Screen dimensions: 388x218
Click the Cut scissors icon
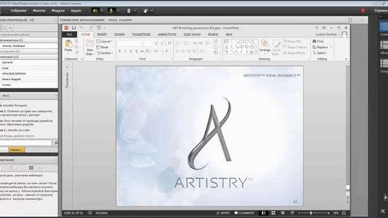[77, 41]
